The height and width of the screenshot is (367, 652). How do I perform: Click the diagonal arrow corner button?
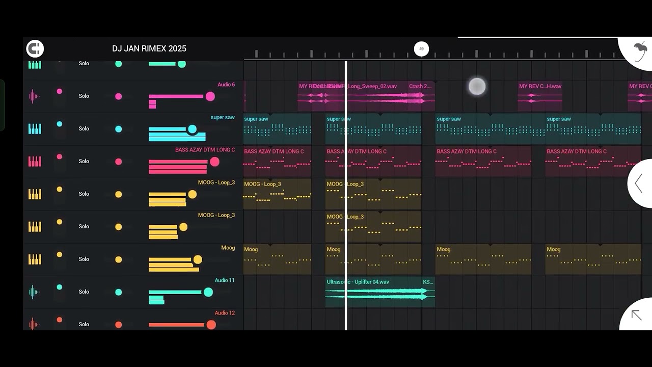click(636, 315)
